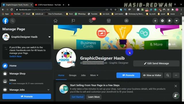Open the extensions puzzle icon
Viewport: 184px width, 104px height.
[172, 10]
